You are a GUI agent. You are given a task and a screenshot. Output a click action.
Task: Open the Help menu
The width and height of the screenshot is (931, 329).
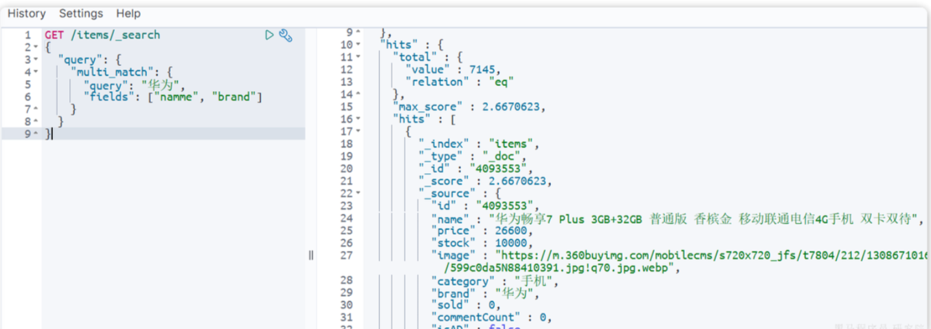click(x=128, y=13)
